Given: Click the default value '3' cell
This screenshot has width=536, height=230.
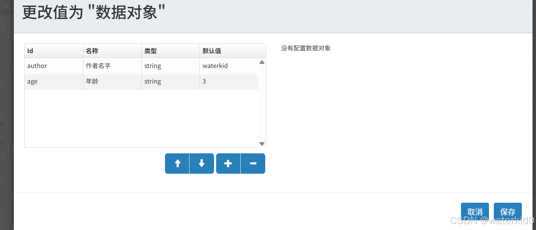Looking at the screenshot, I should 229,82.
